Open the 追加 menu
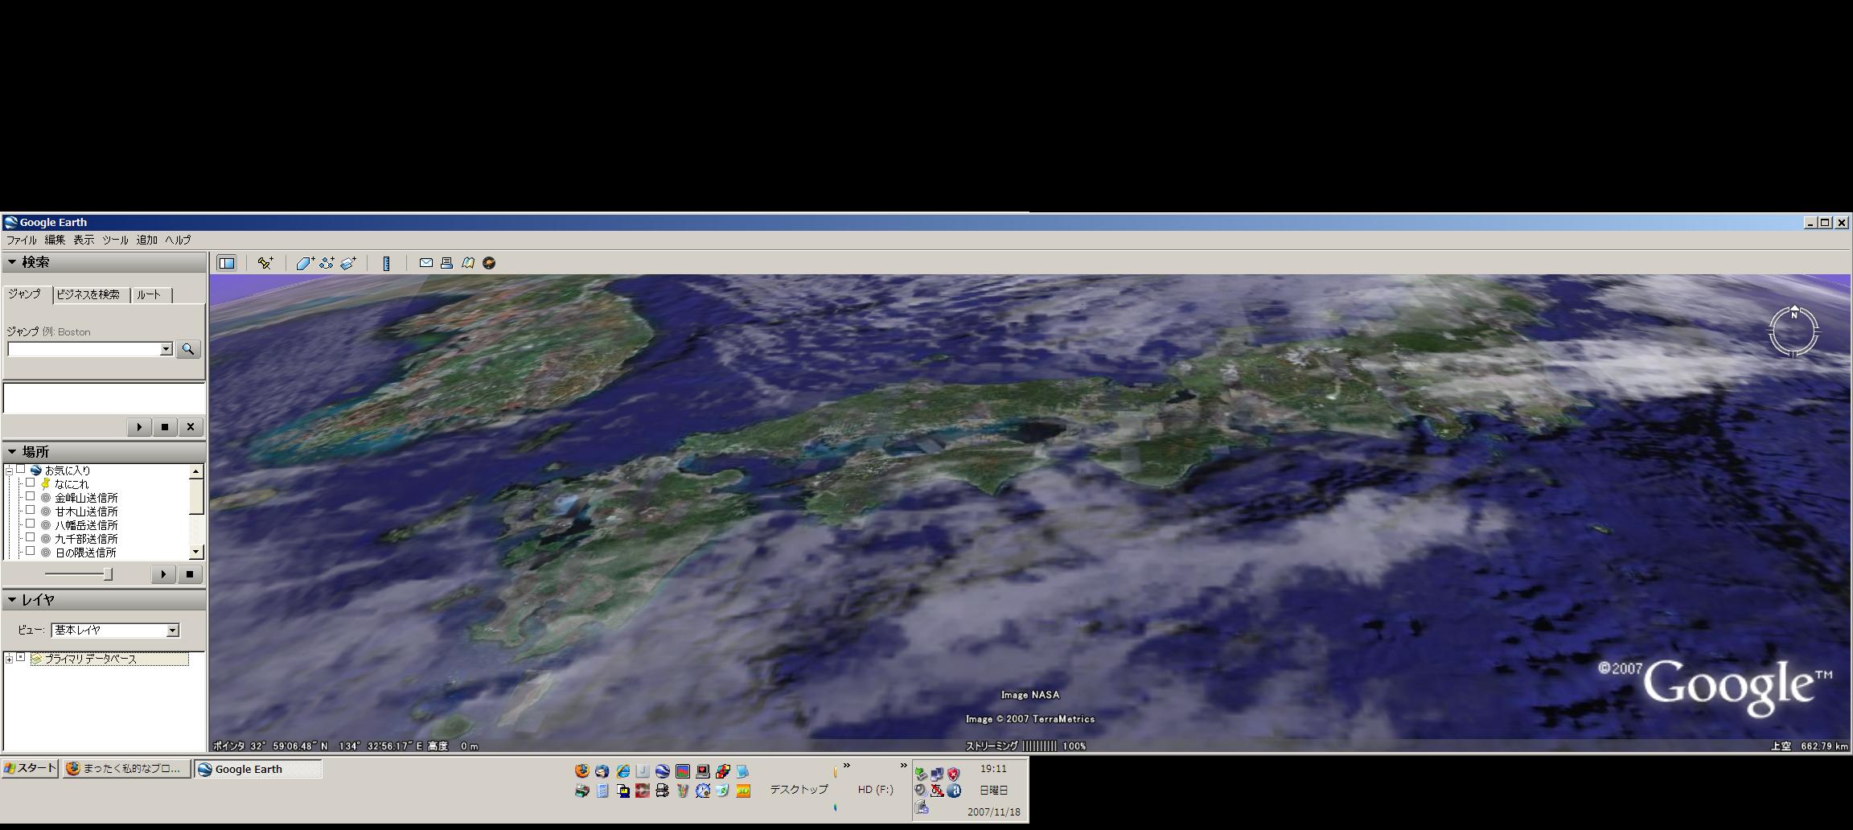 click(146, 240)
